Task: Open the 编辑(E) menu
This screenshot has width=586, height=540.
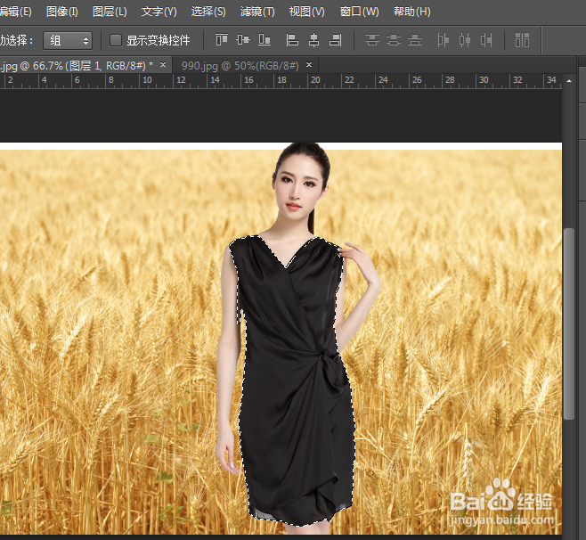Action: tap(15, 12)
